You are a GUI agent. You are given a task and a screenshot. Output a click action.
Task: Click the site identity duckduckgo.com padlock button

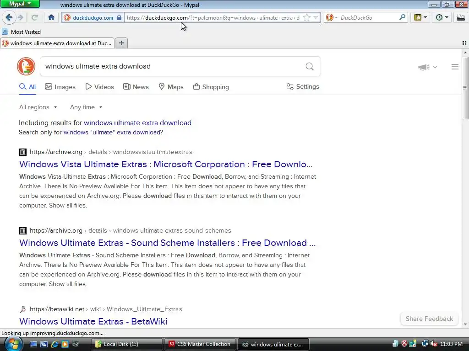(93, 18)
